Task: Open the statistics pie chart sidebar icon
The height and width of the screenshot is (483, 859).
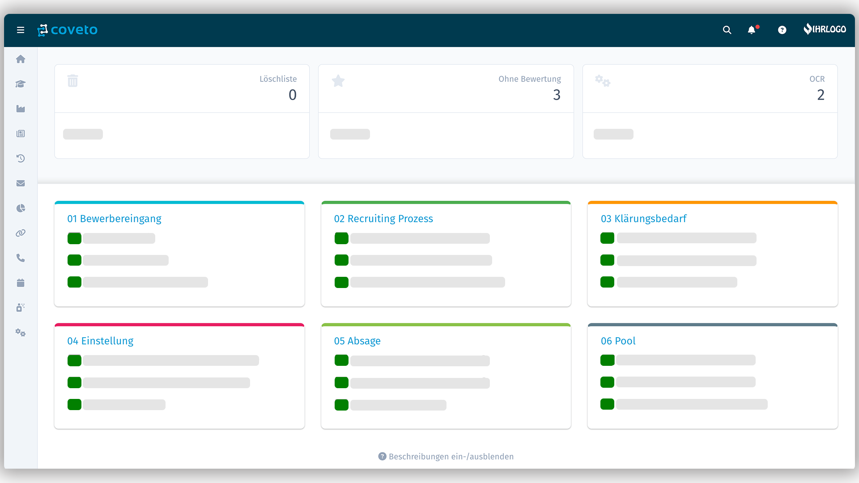Action: point(21,208)
